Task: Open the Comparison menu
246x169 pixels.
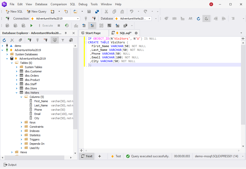Action: (x=59, y=4)
